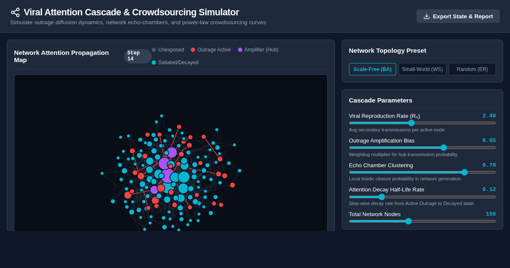Click 'Avg secondary transmissions per active node.' text
Viewport: 510px width, 268px height.
point(397,130)
